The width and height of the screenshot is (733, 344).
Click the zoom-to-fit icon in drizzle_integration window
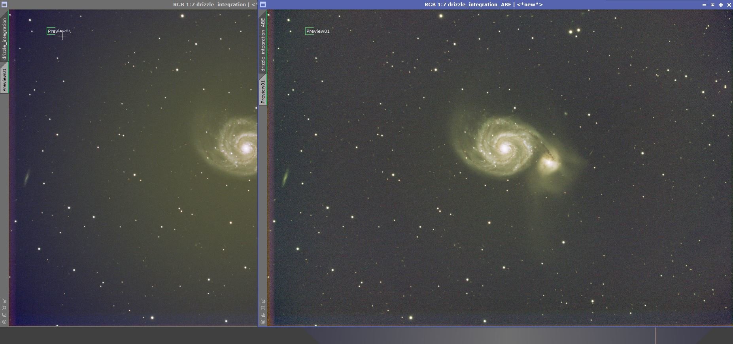[x=4, y=308]
